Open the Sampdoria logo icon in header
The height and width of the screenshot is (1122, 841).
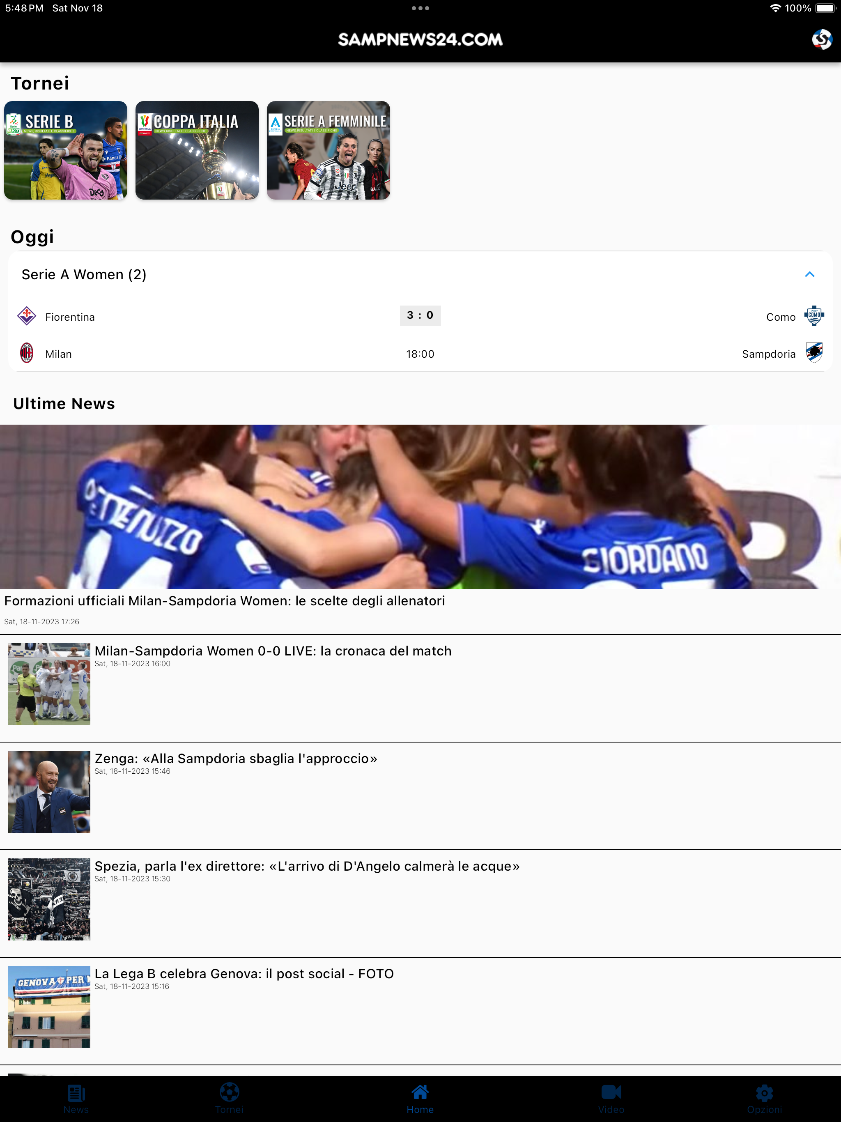822,39
